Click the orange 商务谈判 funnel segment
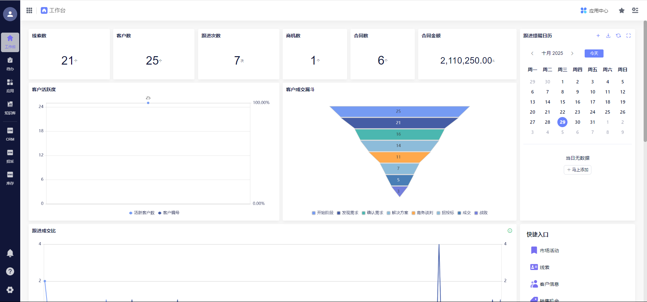 398,157
